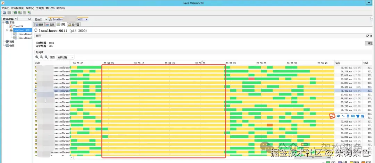Click the Sogou punctuation mode icon
375x163 pixels.
point(343,116)
